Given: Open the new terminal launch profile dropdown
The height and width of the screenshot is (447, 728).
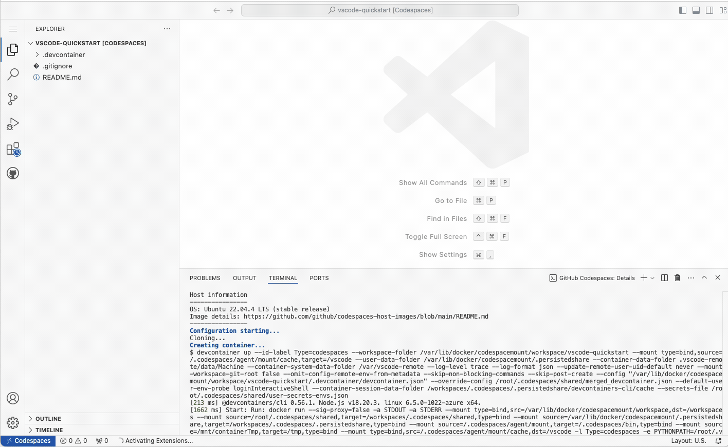Looking at the screenshot, I should (652, 278).
